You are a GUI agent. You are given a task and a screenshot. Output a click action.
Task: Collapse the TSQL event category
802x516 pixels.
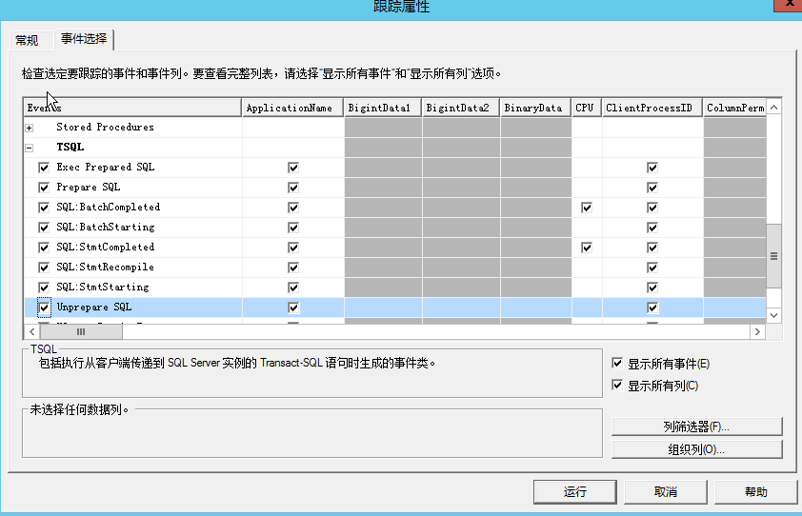coord(30,148)
